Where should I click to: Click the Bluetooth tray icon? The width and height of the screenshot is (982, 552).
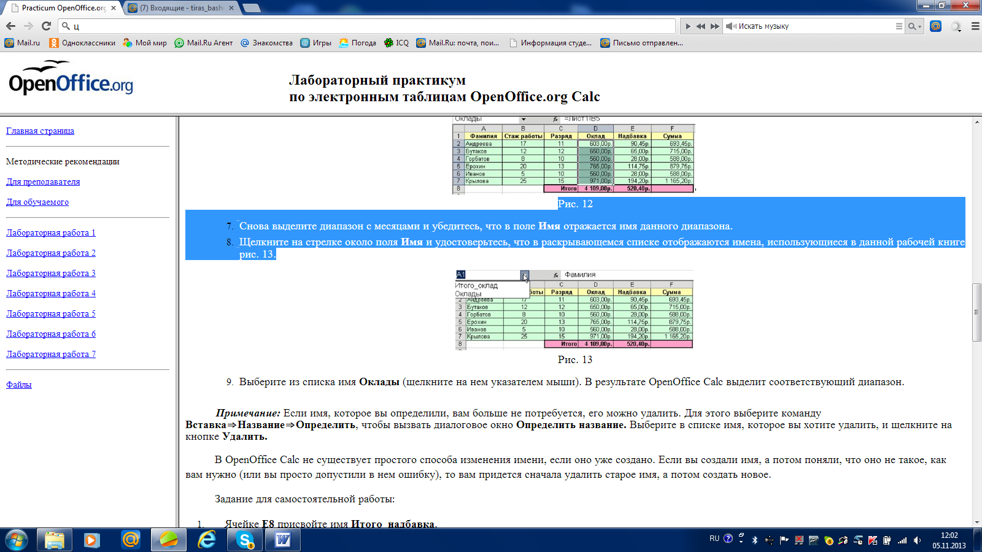[755, 540]
